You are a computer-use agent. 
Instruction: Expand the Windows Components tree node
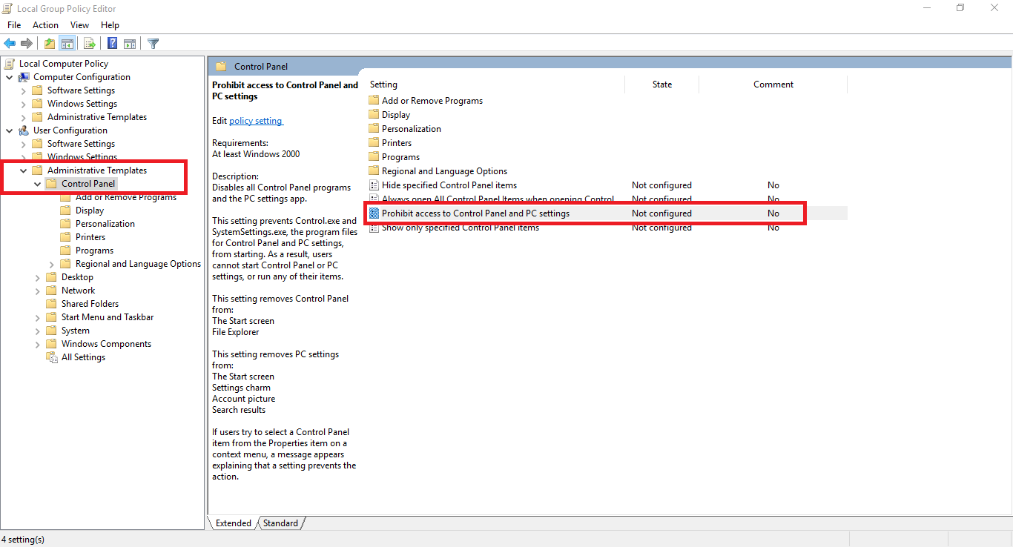[36, 343]
